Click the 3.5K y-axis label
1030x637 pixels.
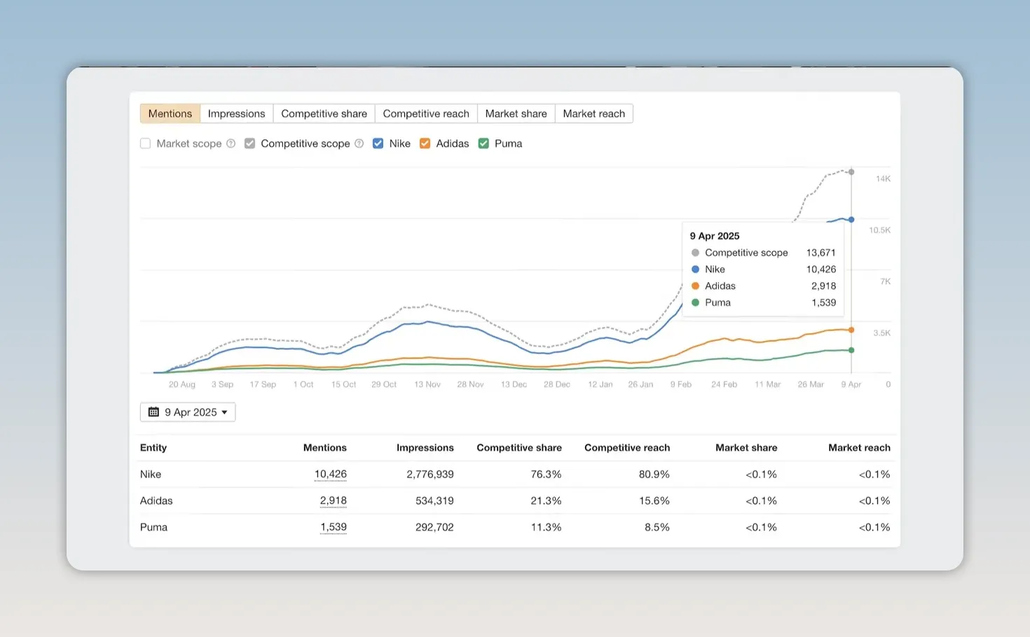[x=882, y=333]
